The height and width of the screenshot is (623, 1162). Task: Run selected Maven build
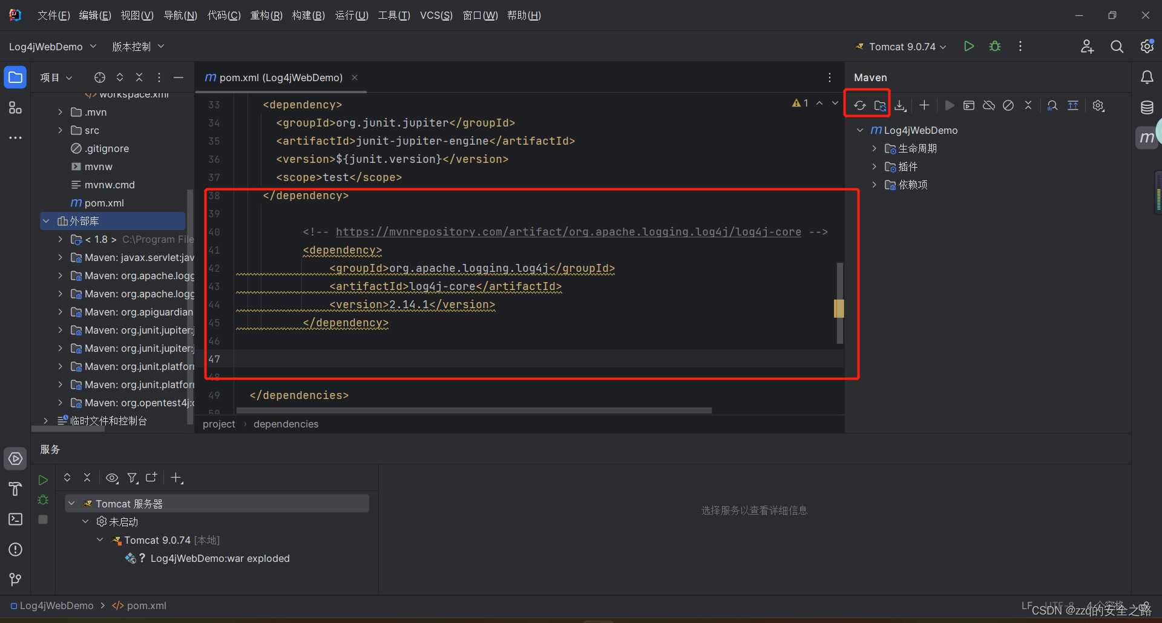[x=949, y=105]
